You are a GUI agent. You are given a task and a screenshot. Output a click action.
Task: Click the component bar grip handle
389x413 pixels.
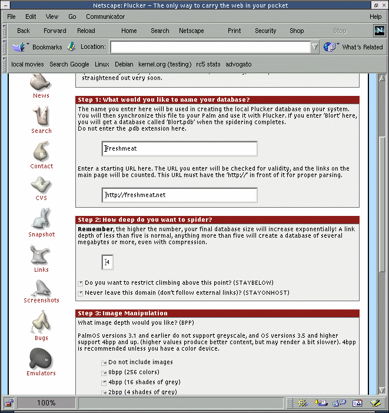tap(290, 403)
